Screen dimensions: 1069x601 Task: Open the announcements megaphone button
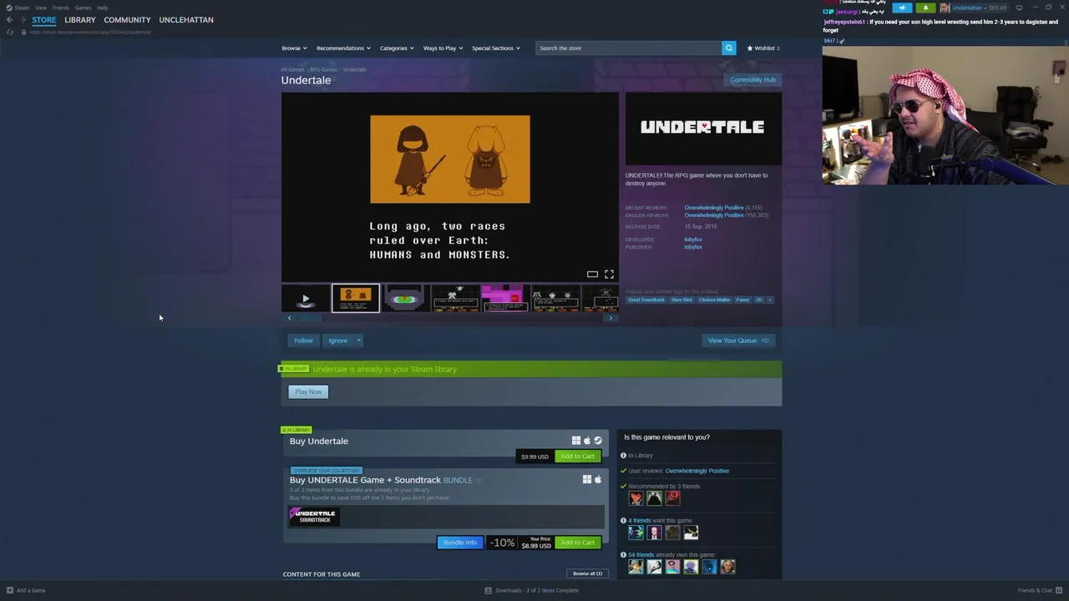(902, 8)
